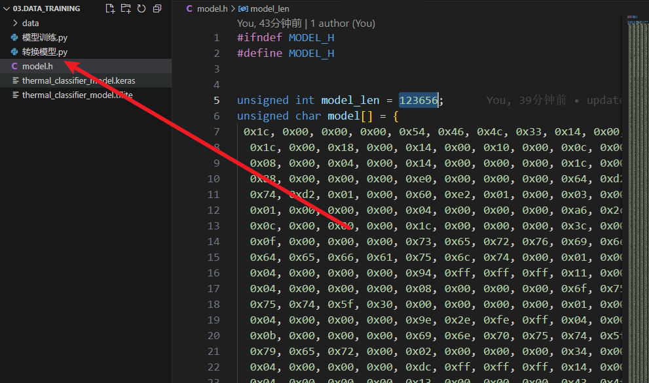649x383 pixels.
Task: Select thermal_classifier_model.keras in the file list
Action: pyautogui.click(x=79, y=80)
